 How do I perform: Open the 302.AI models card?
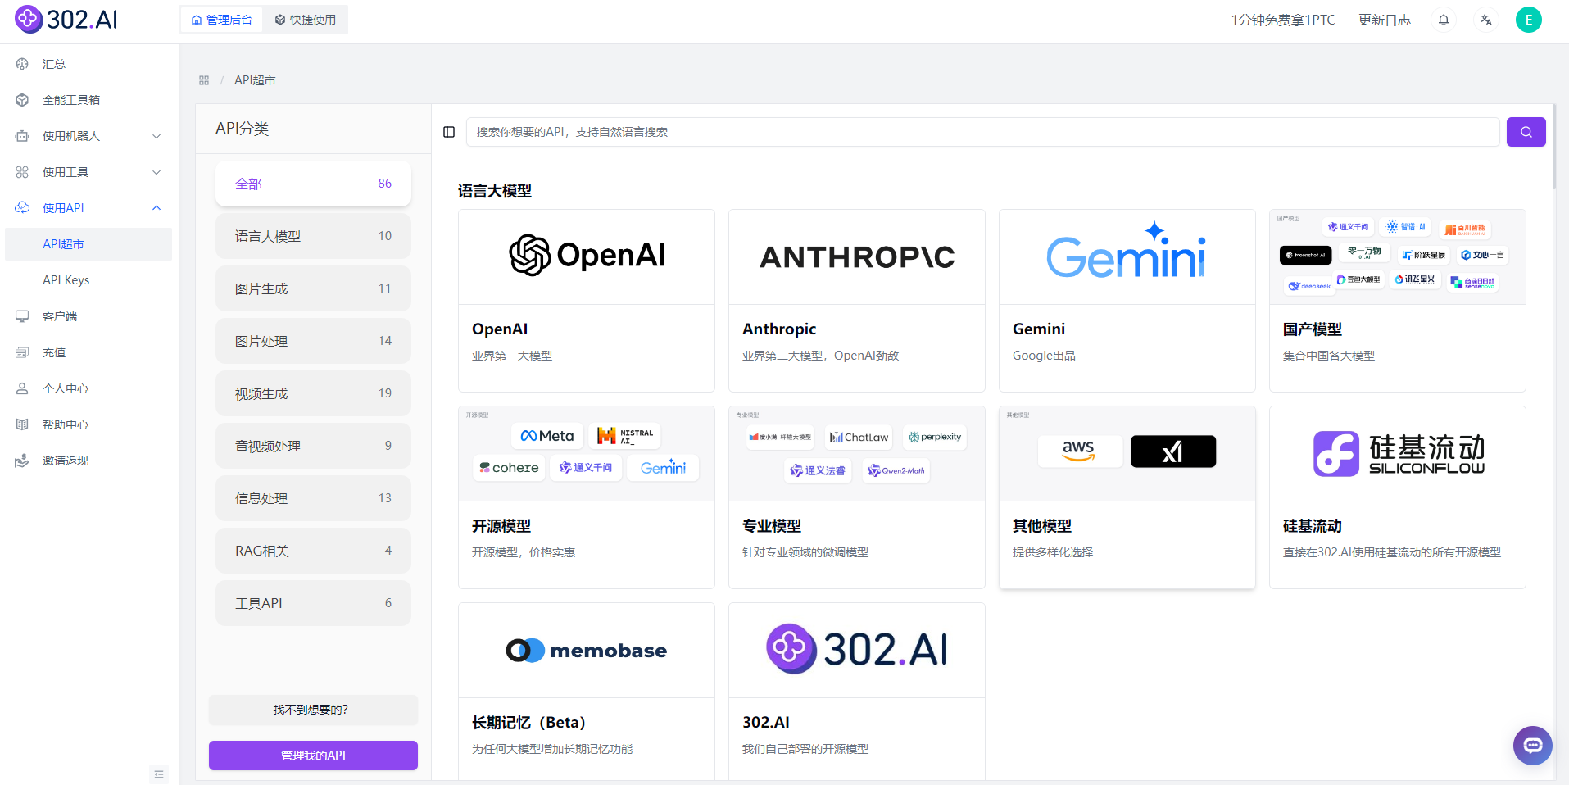857,692
